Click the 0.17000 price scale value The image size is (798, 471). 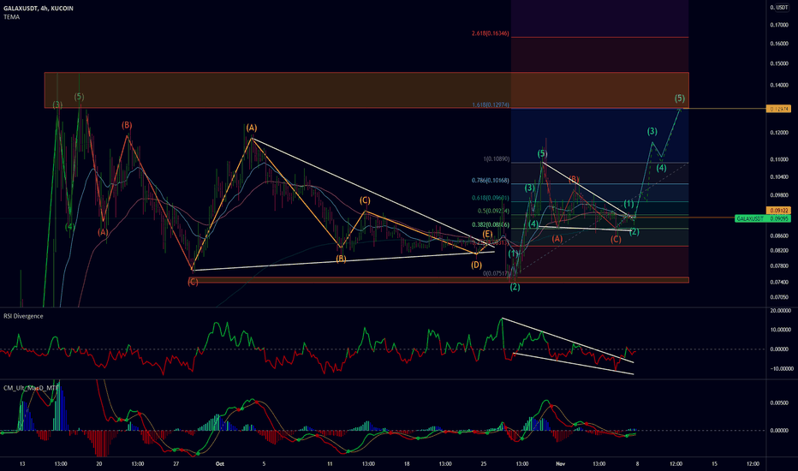tap(779, 25)
